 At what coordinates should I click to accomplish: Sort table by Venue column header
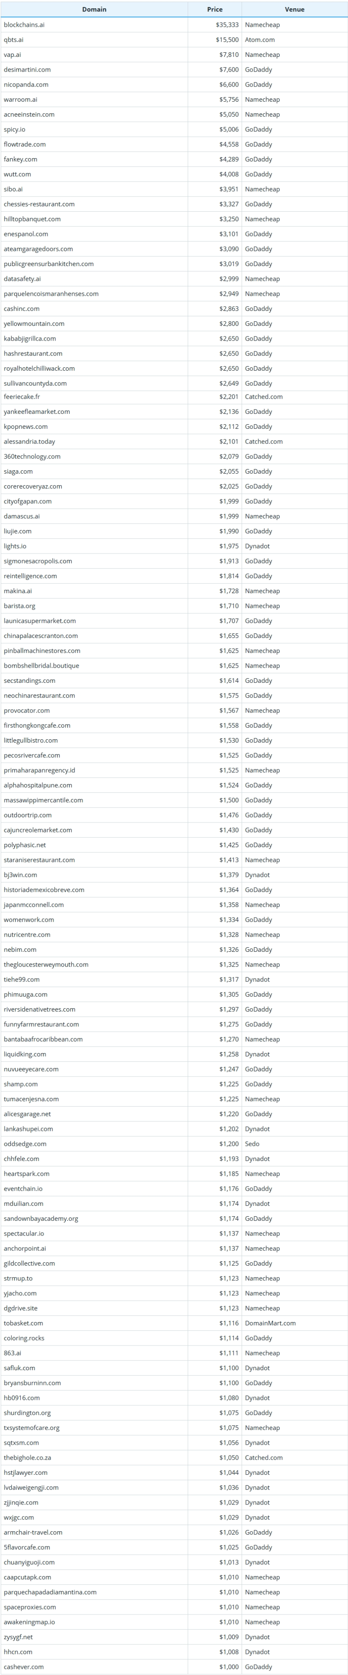click(x=295, y=9)
